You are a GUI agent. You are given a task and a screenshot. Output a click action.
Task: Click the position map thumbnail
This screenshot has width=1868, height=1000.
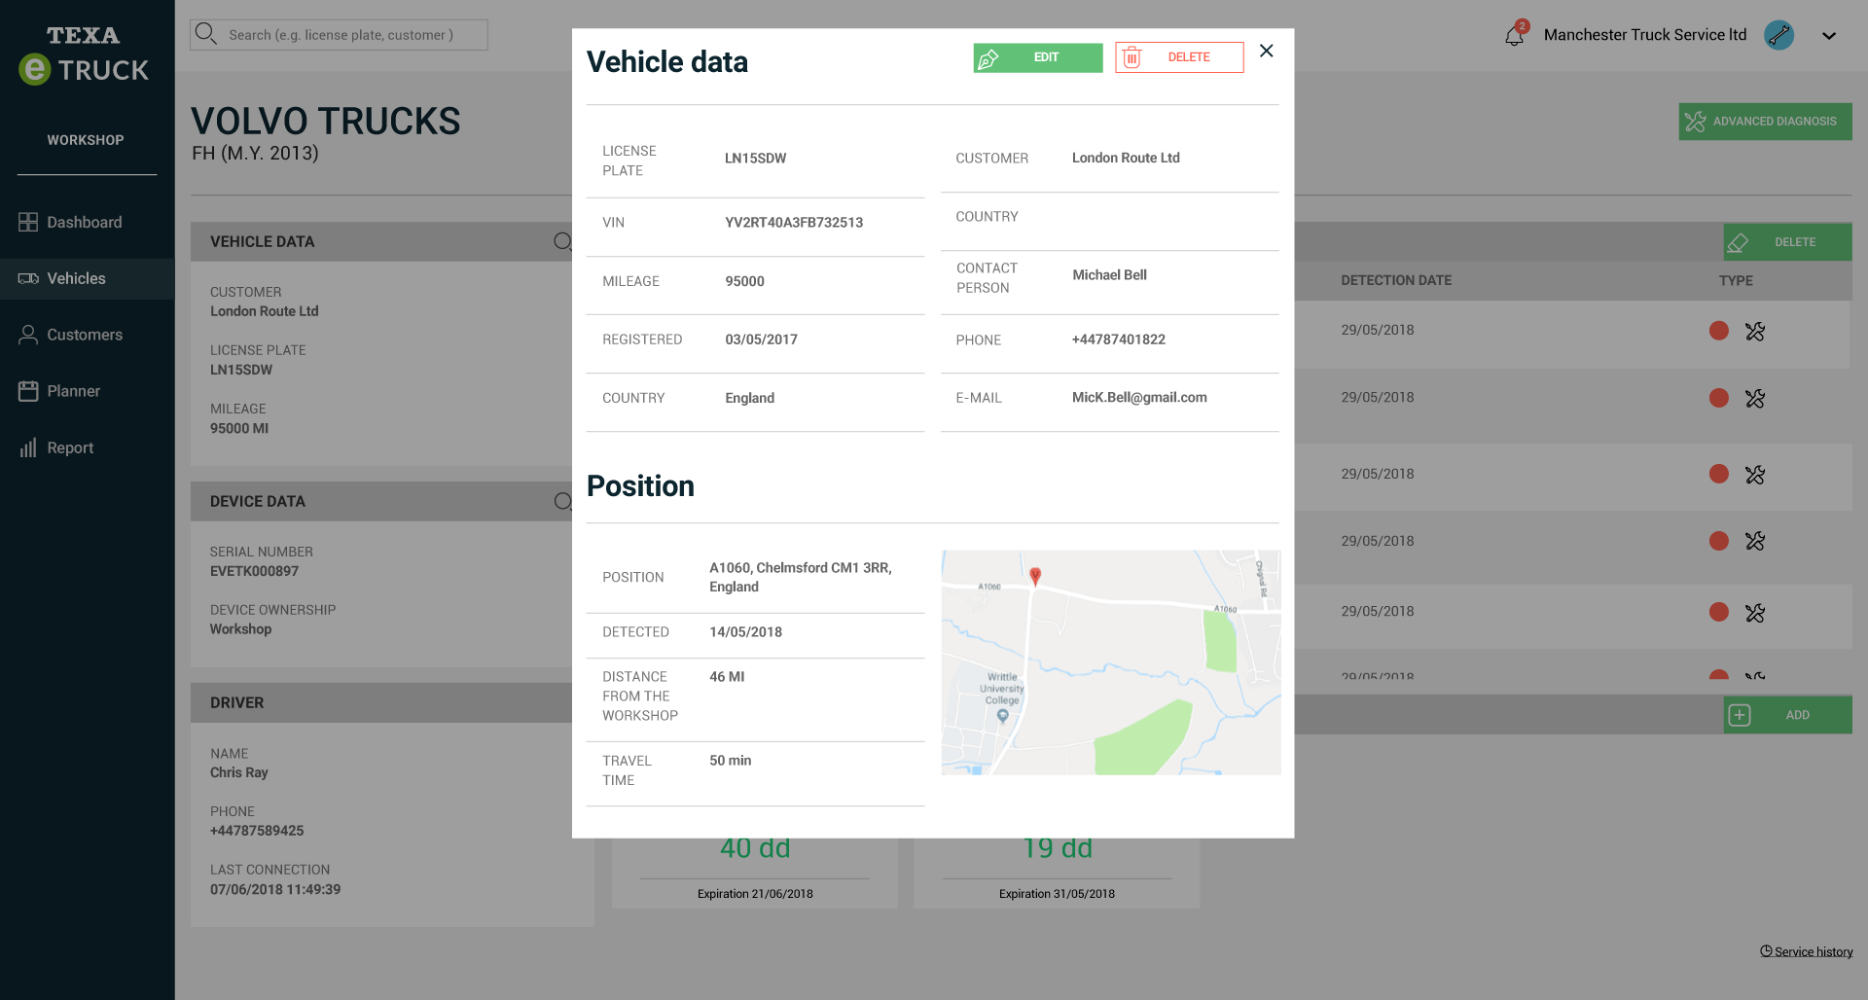coord(1111,662)
